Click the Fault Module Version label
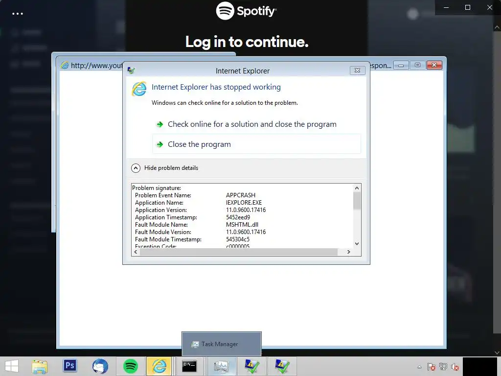 tap(163, 232)
